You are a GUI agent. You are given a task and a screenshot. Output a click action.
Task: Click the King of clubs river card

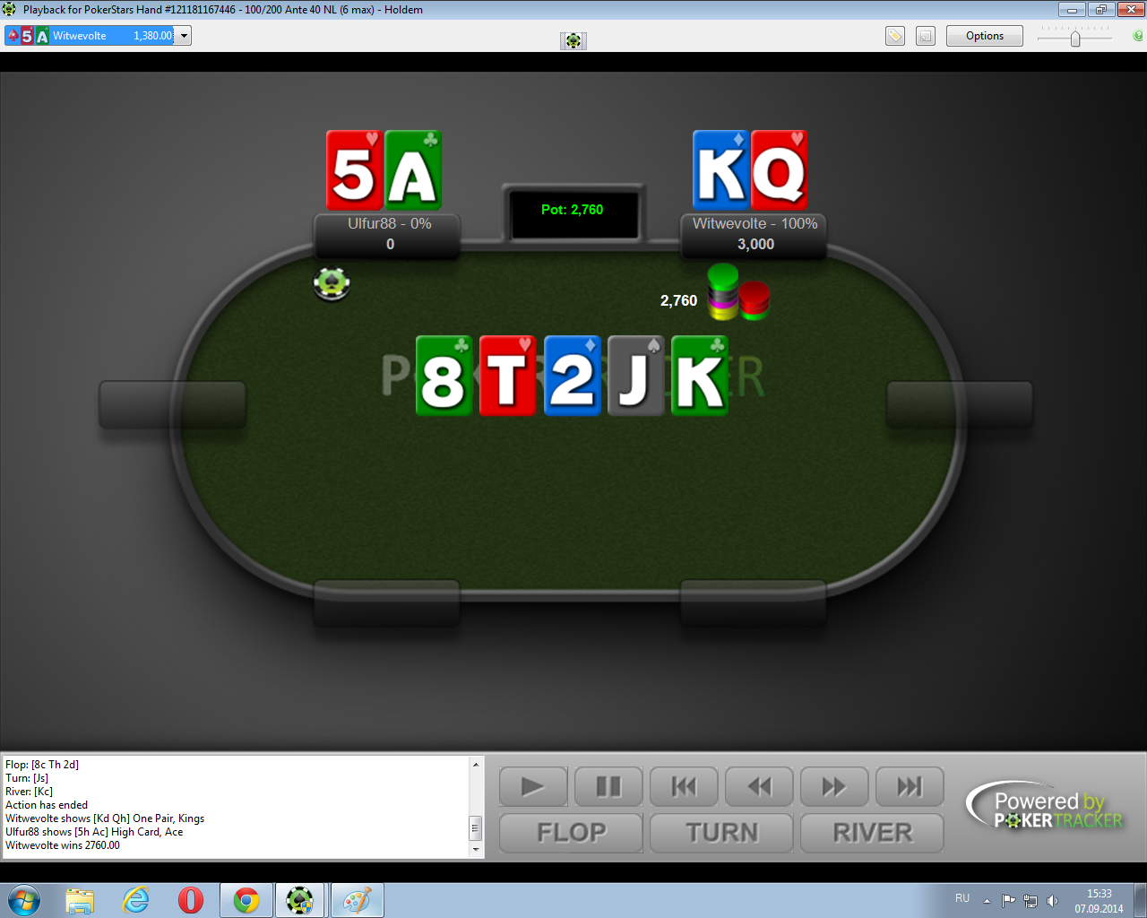(700, 376)
